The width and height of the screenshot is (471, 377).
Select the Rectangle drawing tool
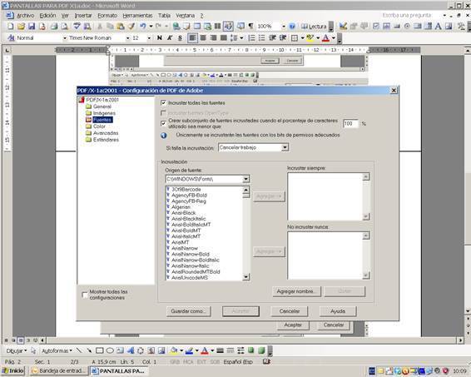pos(99,350)
